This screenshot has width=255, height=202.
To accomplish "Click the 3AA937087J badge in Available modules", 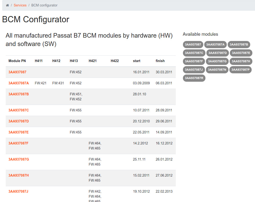I will (x=194, y=70).
